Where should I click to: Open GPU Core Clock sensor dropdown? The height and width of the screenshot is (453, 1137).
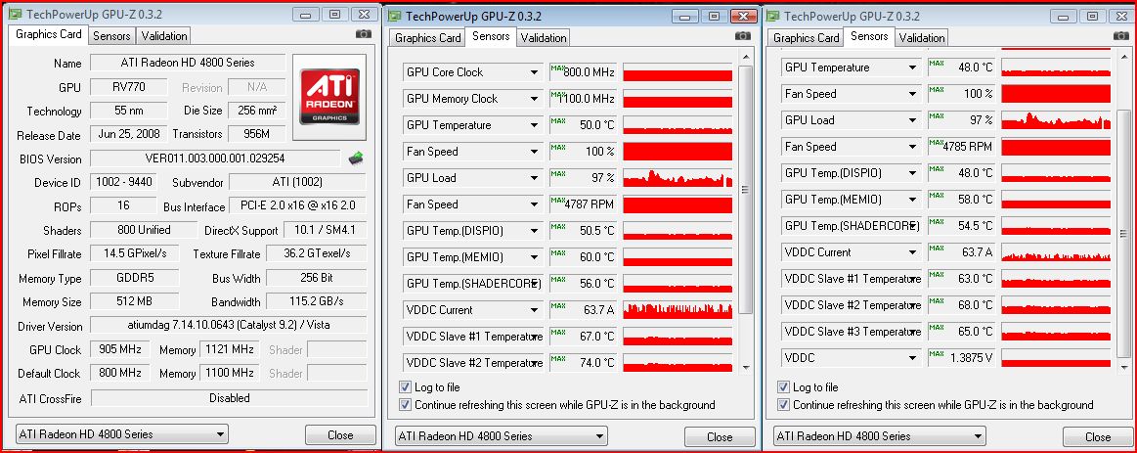(535, 72)
